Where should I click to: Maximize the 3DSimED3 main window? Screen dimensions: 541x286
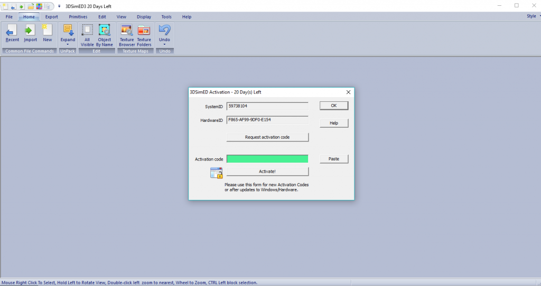tap(517, 5)
